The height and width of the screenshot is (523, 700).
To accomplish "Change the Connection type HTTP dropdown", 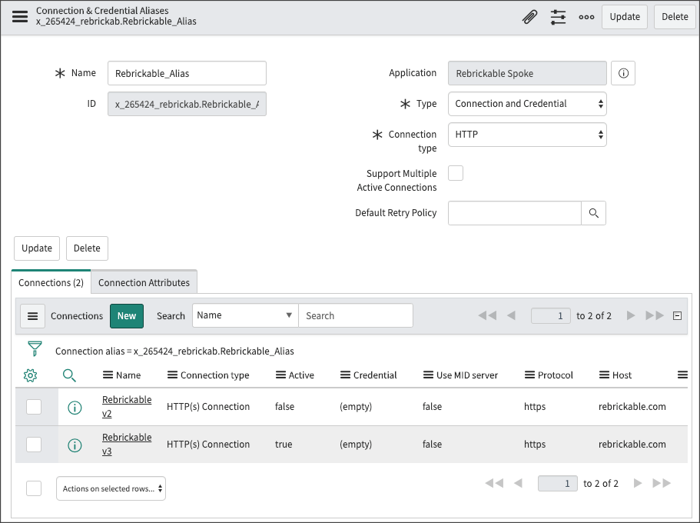I will (527, 134).
